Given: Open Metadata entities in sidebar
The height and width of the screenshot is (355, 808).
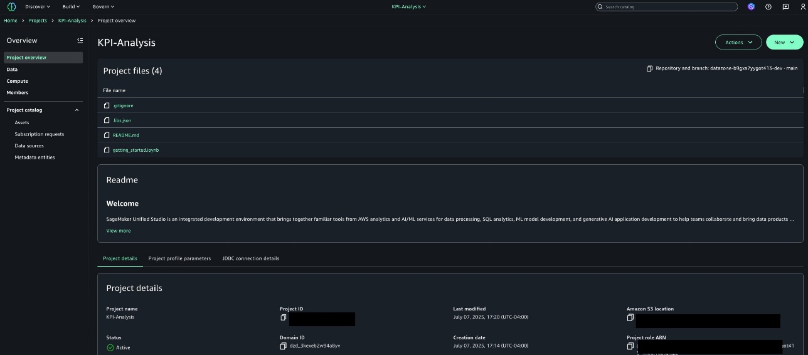Looking at the screenshot, I should tap(35, 157).
